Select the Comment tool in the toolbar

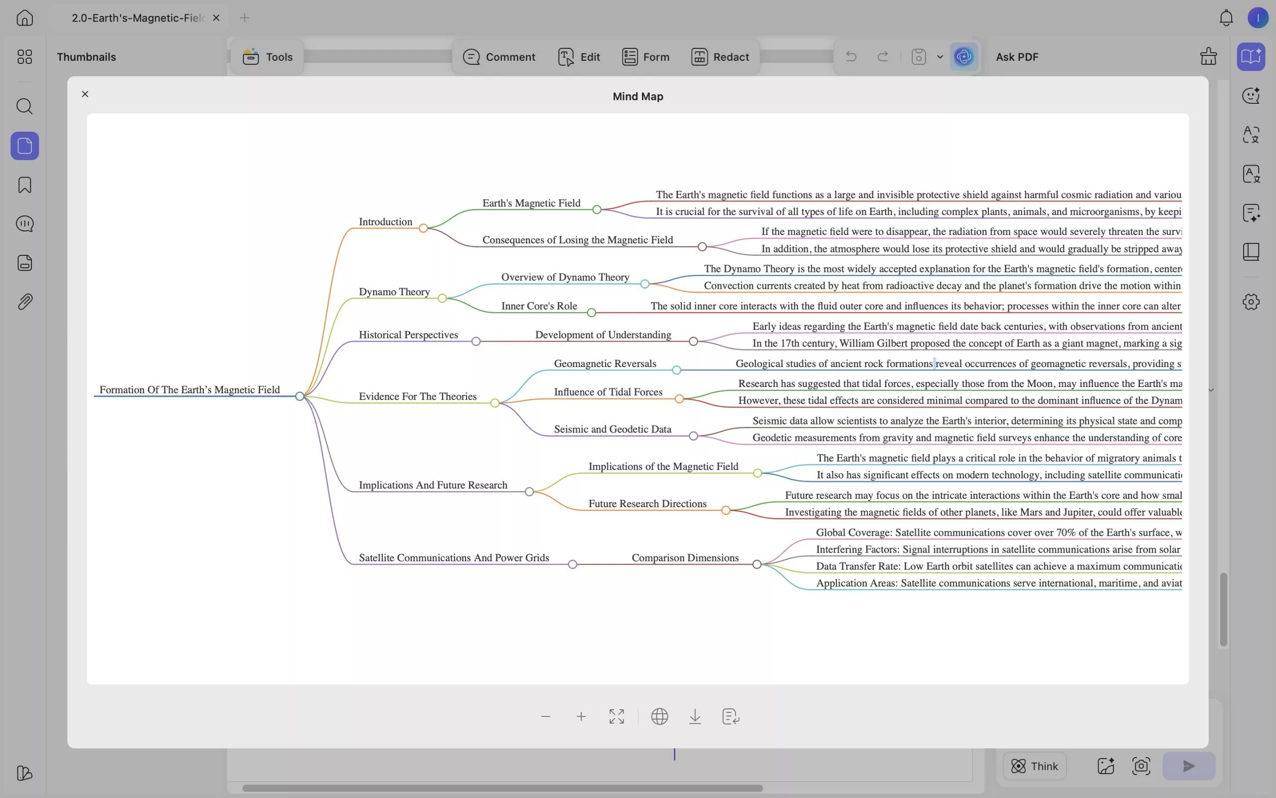(x=499, y=56)
